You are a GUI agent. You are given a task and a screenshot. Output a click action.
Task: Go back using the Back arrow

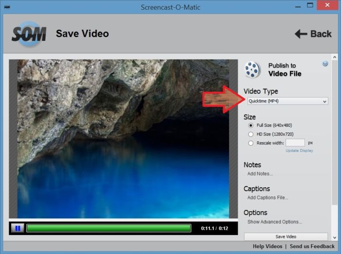pos(313,34)
